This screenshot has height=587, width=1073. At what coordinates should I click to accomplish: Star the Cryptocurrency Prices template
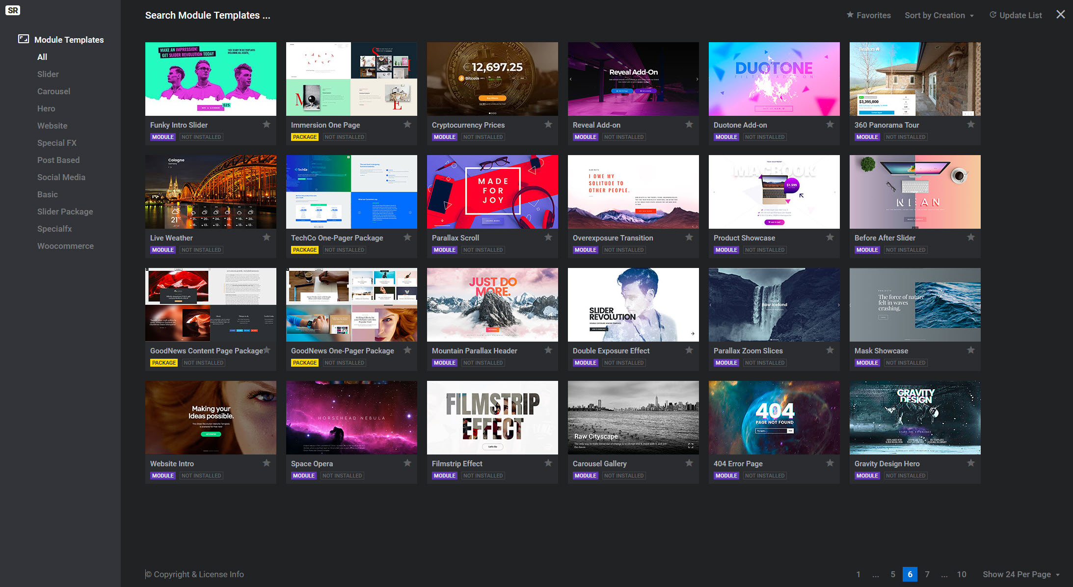(548, 125)
